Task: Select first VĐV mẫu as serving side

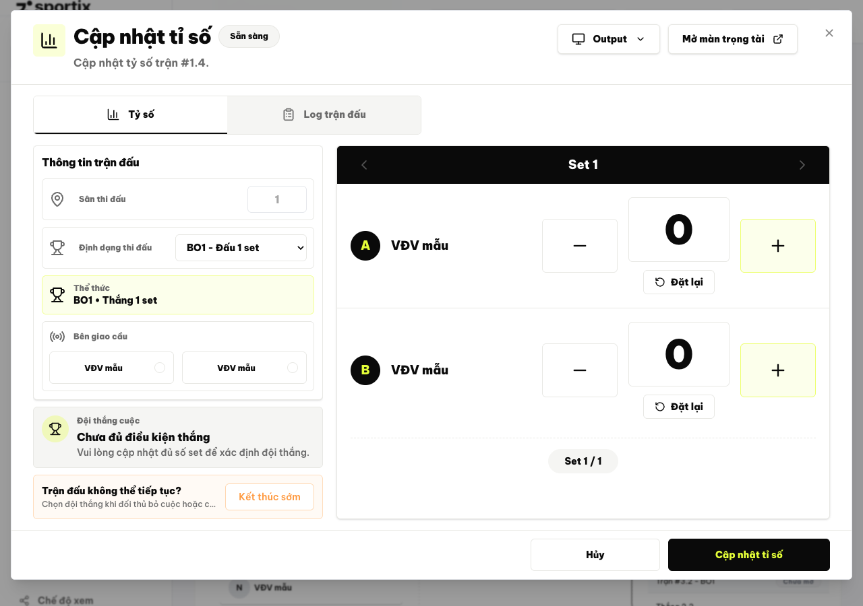Action: [x=111, y=368]
